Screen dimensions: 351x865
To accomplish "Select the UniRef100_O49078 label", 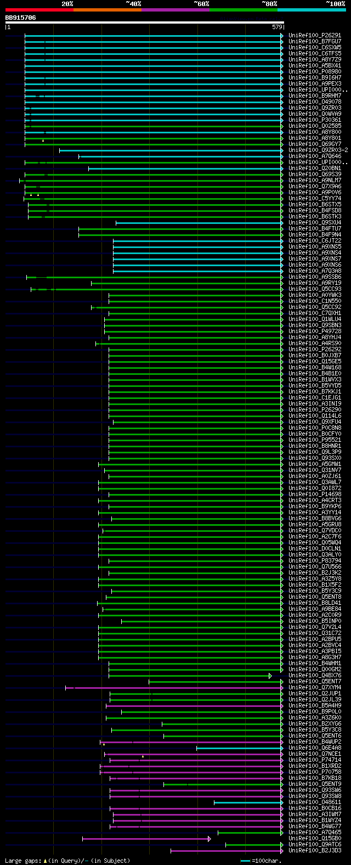I will click(315, 102).
